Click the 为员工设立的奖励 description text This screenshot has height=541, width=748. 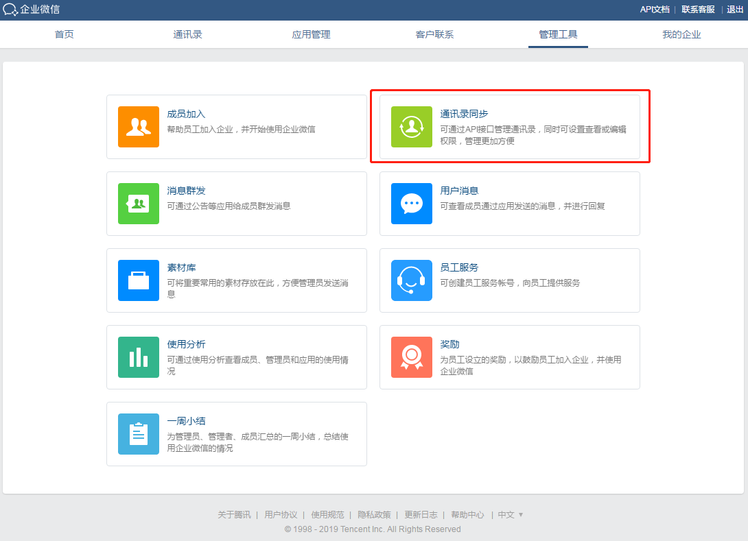pyautogui.click(x=530, y=365)
